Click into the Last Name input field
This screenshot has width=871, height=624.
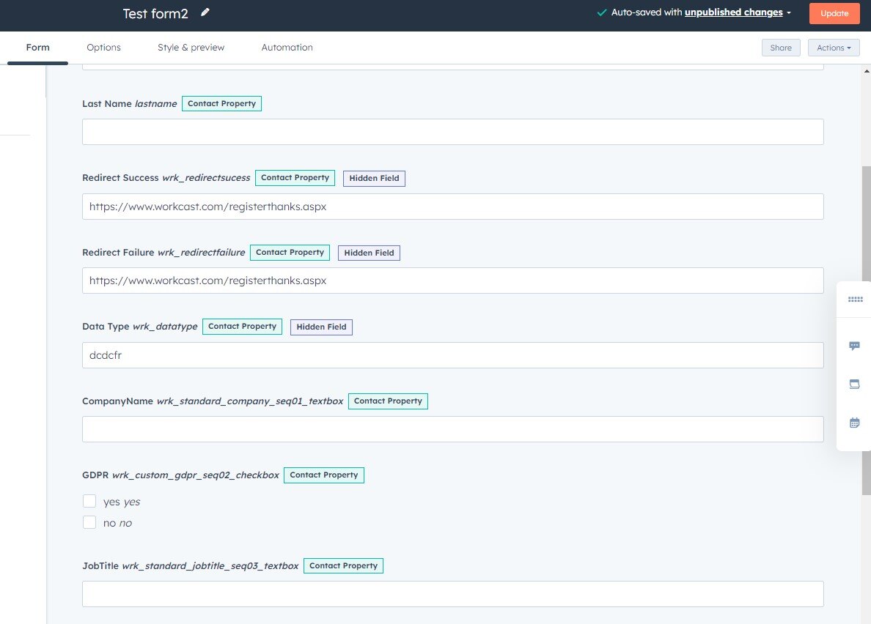point(452,132)
